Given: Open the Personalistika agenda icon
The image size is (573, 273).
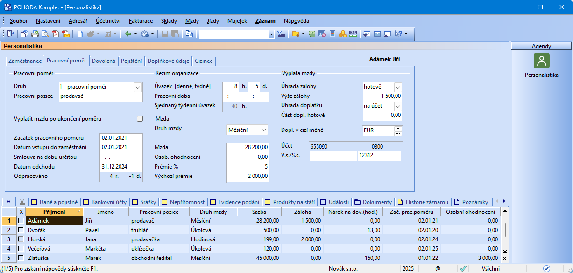Looking at the screenshot, I should 541,61.
